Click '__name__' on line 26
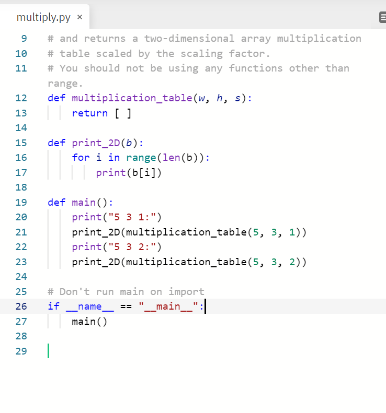This screenshot has height=413, width=386. tap(90, 307)
